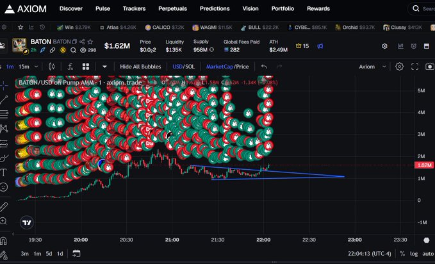This screenshot has height=264, width=435.
Task: Open the Rewards page
Action: [318, 8]
